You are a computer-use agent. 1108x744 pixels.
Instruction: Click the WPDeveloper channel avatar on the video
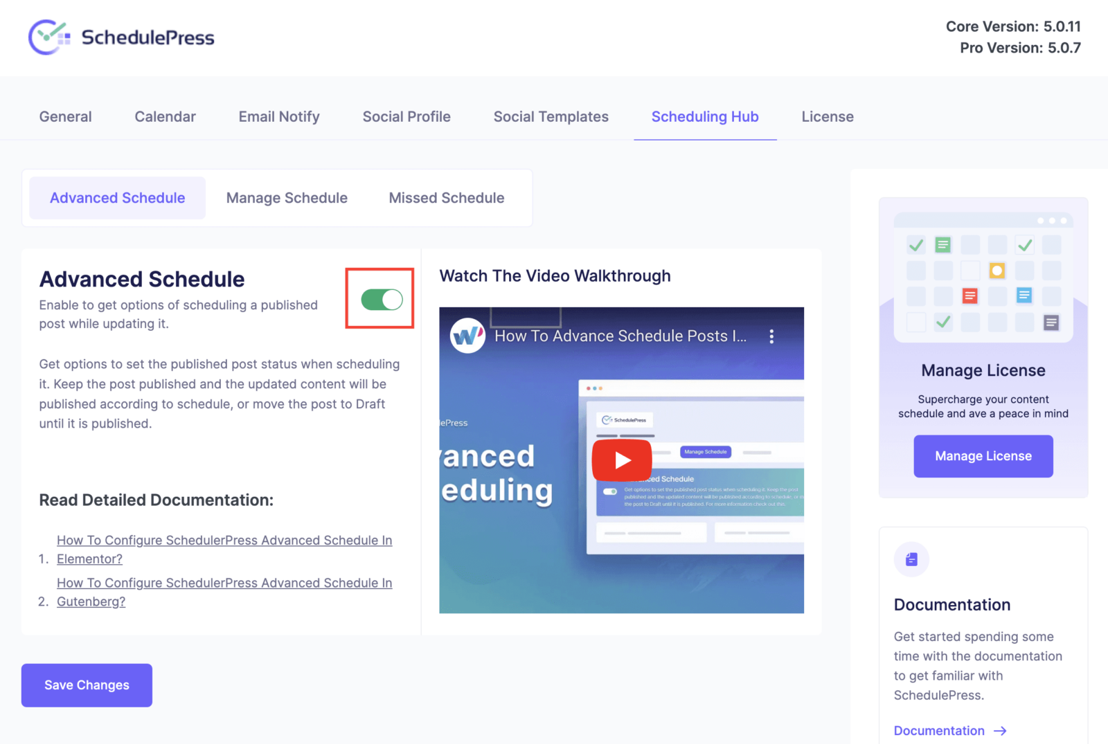pos(467,336)
